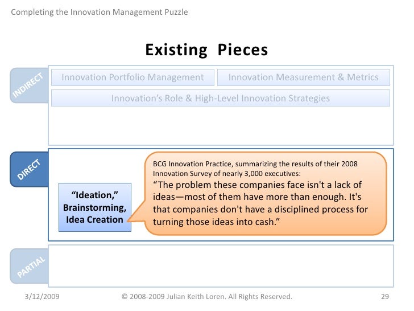Click the Ideation, Brainstorming, Idea Creation box

[x=95, y=207]
